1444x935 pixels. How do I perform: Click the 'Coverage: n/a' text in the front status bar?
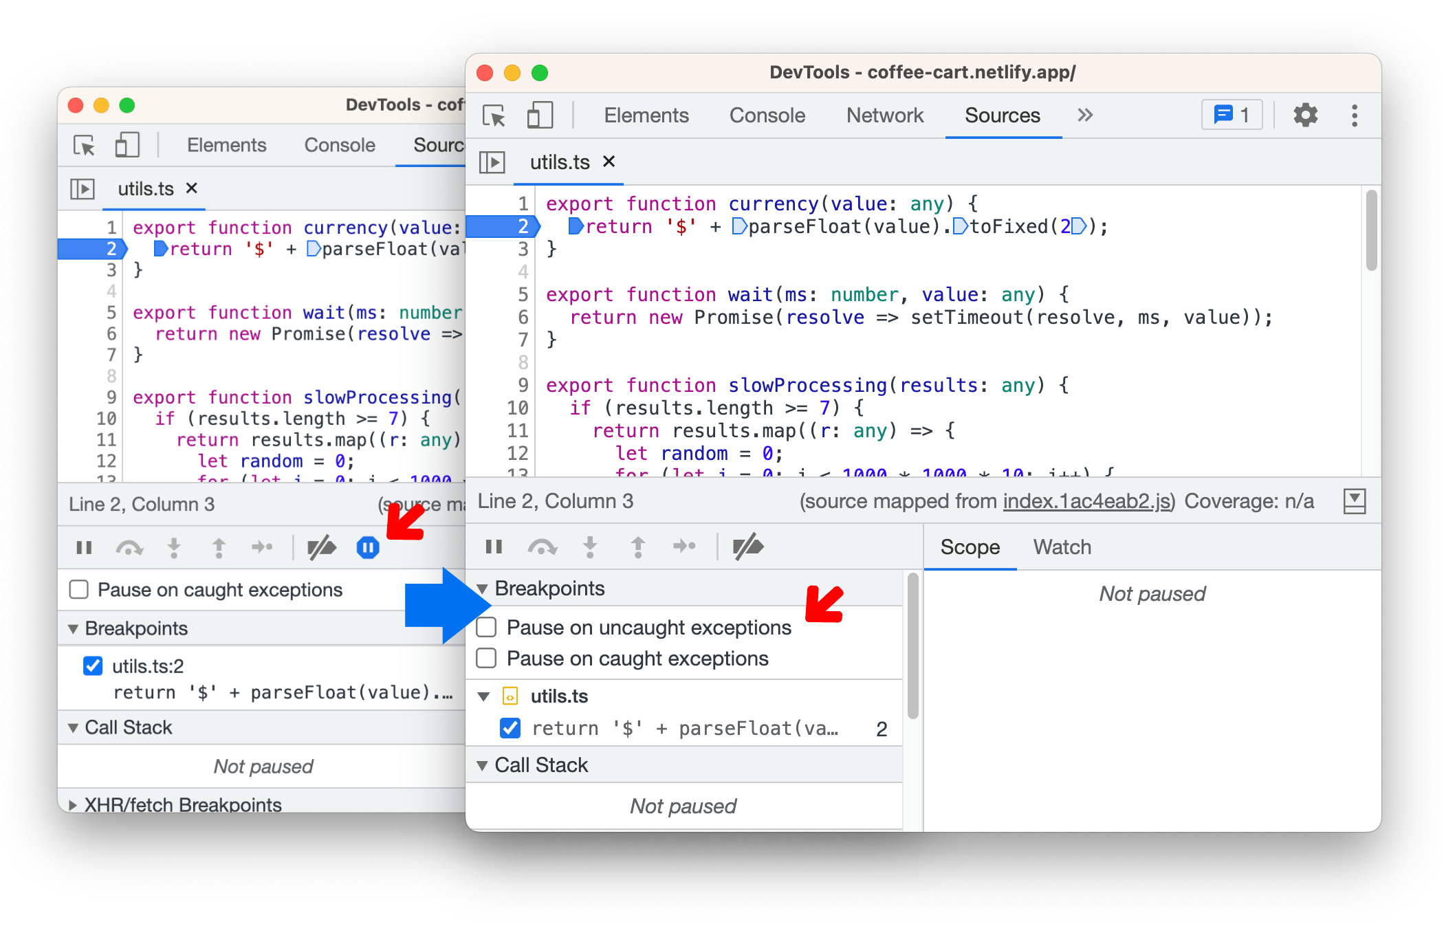point(1249,501)
